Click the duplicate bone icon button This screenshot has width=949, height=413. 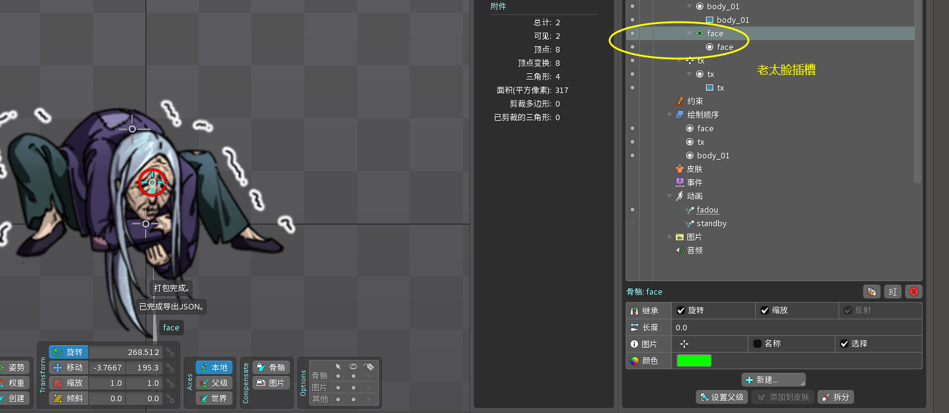(871, 292)
